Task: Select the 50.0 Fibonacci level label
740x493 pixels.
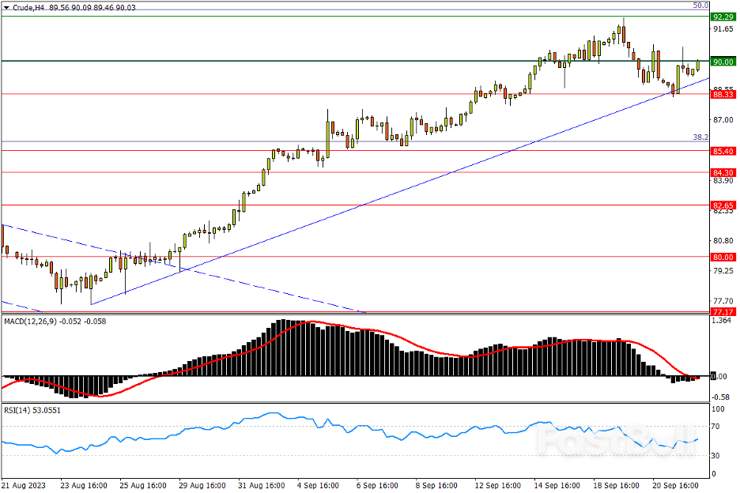Action: coord(700,6)
